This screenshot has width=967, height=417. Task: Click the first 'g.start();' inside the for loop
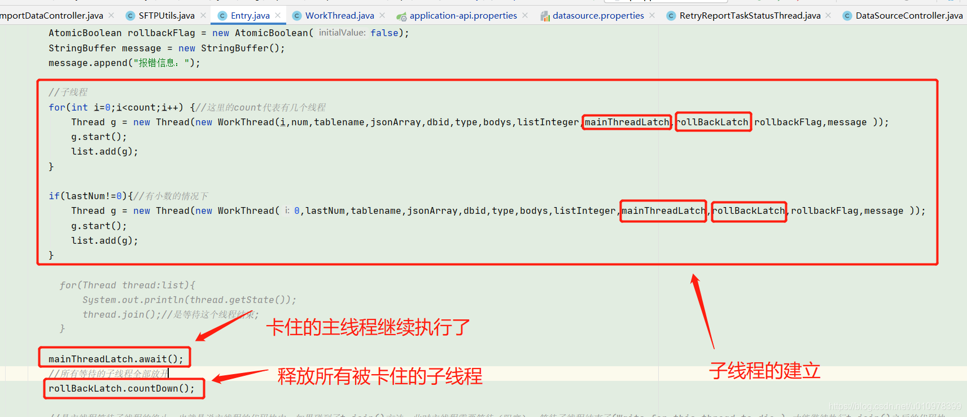point(99,137)
